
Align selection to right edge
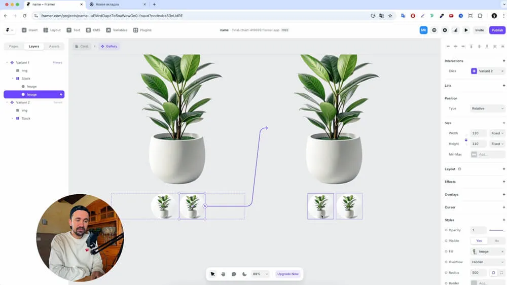click(463, 46)
